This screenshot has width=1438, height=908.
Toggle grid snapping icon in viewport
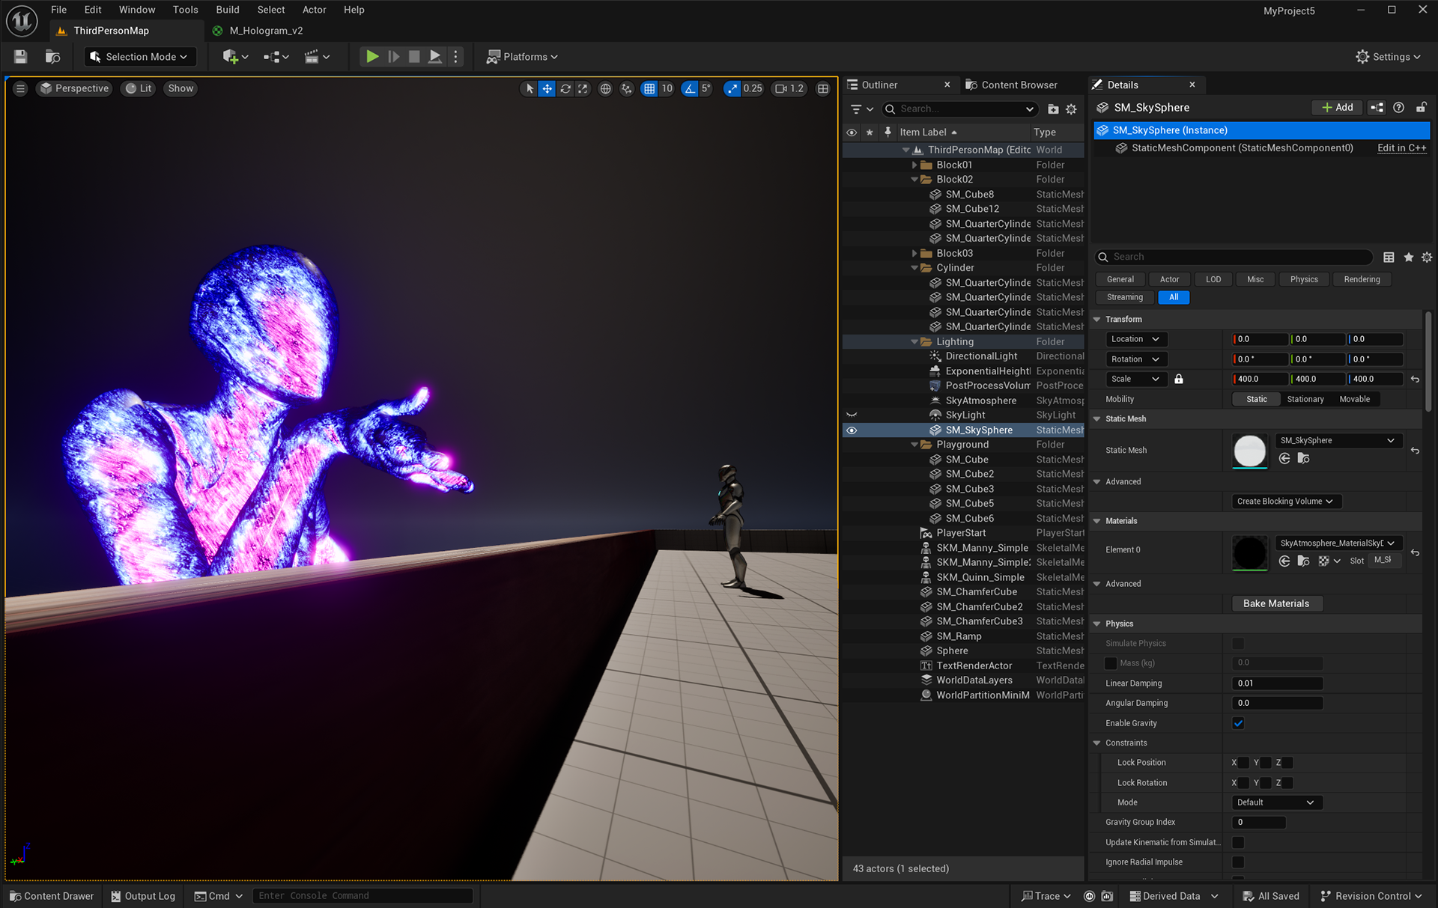click(x=649, y=88)
